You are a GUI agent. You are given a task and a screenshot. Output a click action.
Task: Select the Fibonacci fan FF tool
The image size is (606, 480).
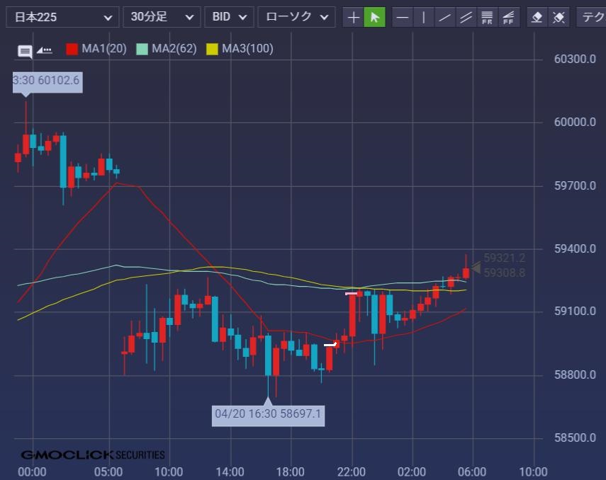pos(508,17)
